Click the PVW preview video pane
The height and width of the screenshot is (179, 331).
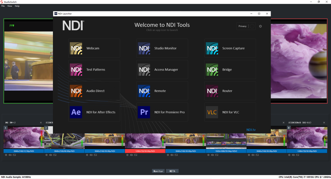click(28, 61)
